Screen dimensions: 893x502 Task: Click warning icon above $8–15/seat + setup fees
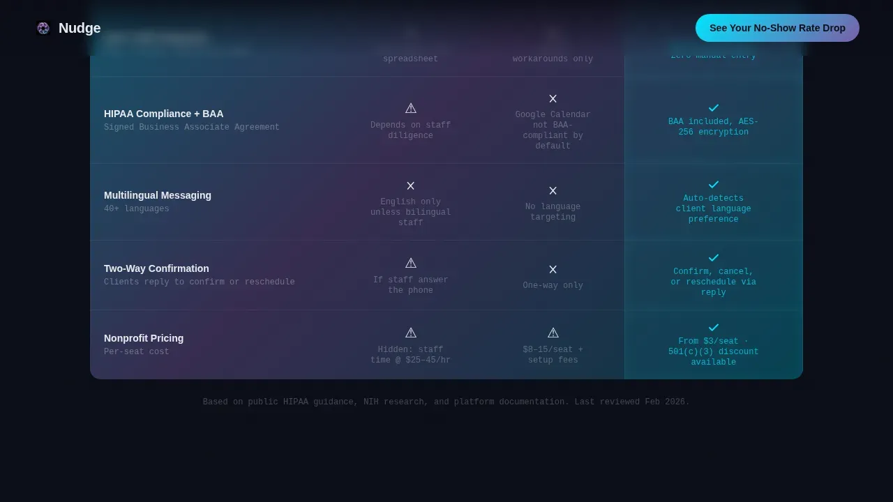tap(553, 333)
